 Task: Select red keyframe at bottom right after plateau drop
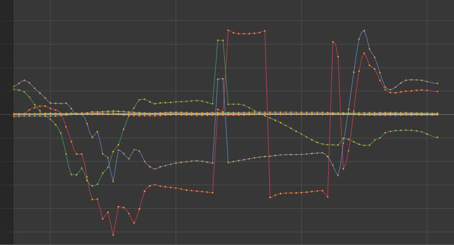coord(270,197)
